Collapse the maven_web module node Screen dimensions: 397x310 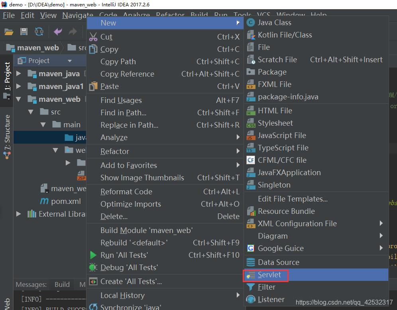click(18, 99)
